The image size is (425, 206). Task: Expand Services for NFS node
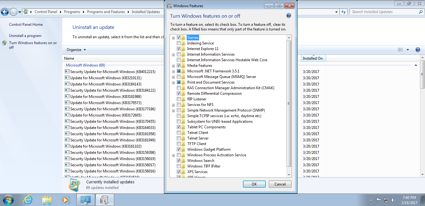(x=173, y=105)
